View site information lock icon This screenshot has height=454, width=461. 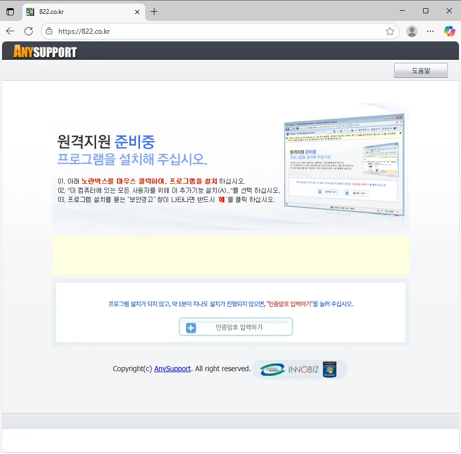pos(49,31)
